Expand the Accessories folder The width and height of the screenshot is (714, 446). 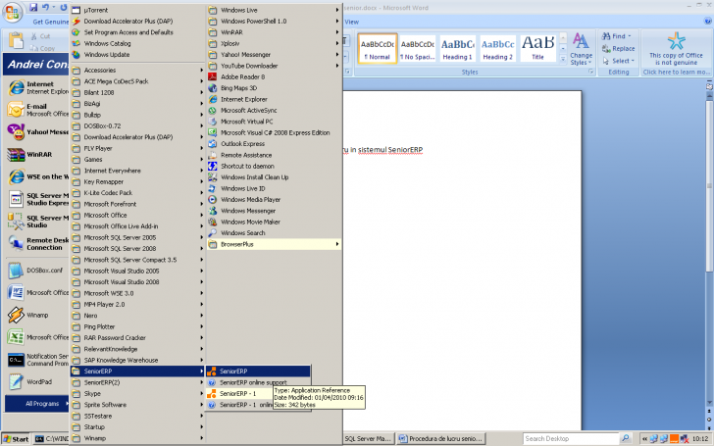coord(137,71)
